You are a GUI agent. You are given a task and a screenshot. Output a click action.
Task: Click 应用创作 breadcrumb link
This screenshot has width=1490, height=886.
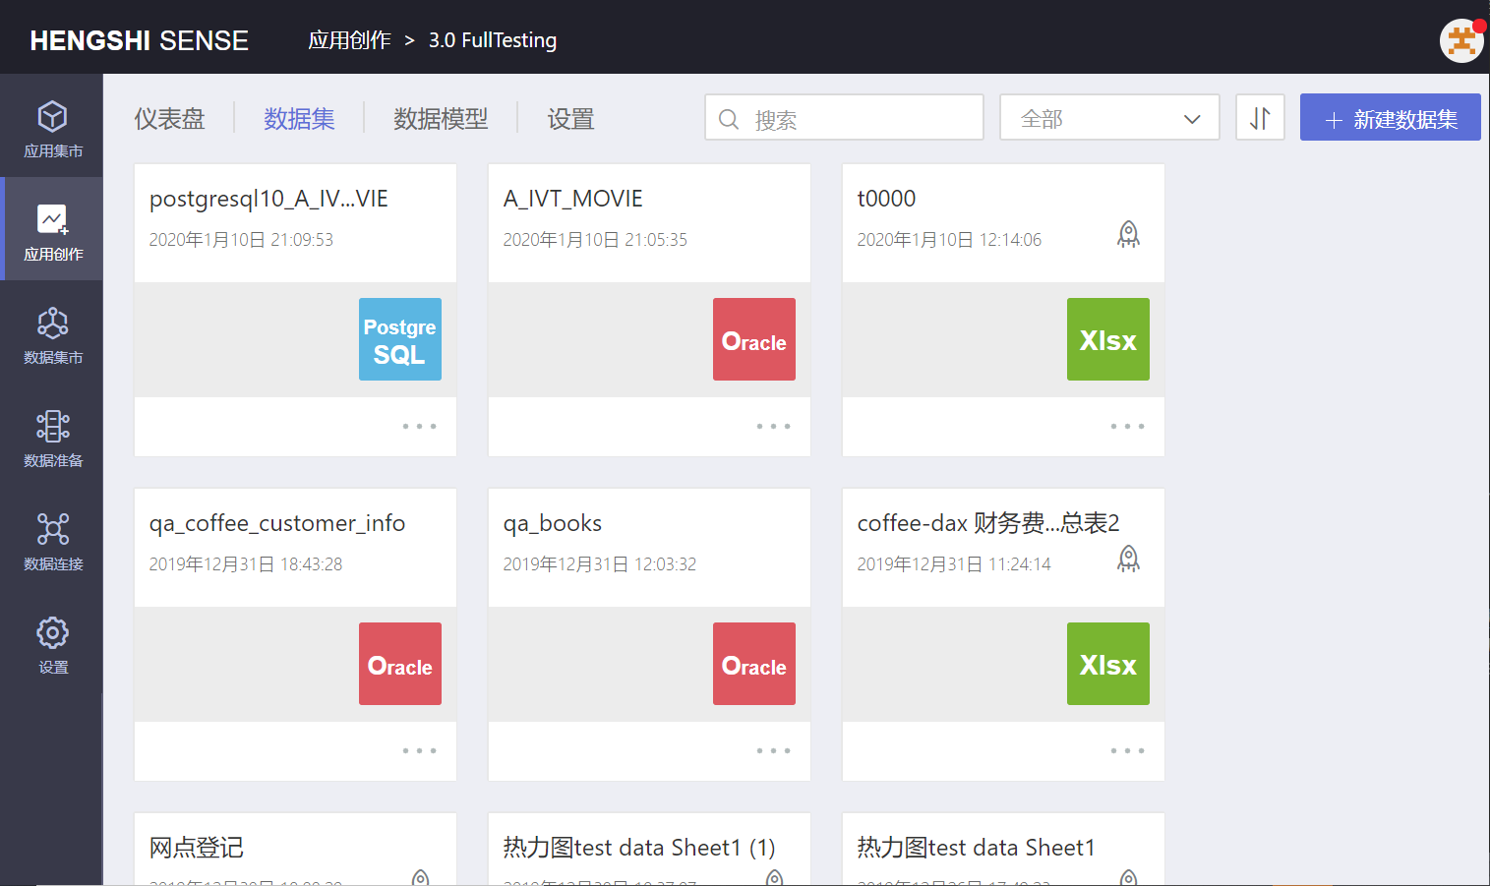pyautogui.click(x=349, y=40)
